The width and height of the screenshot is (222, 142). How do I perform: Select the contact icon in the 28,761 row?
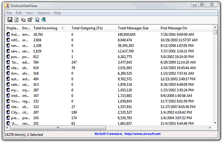tap(8, 34)
